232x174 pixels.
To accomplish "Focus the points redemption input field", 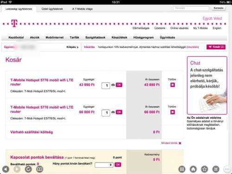I will tap(104, 165).
